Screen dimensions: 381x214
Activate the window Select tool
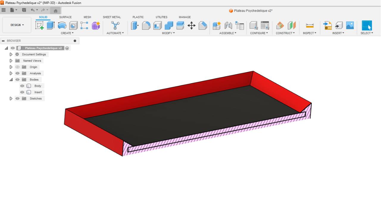pyautogui.click(x=367, y=26)
